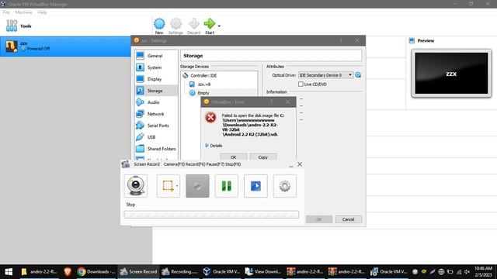Select Network in settings sidebar
The image size is (497, 279).
(156, 114)
